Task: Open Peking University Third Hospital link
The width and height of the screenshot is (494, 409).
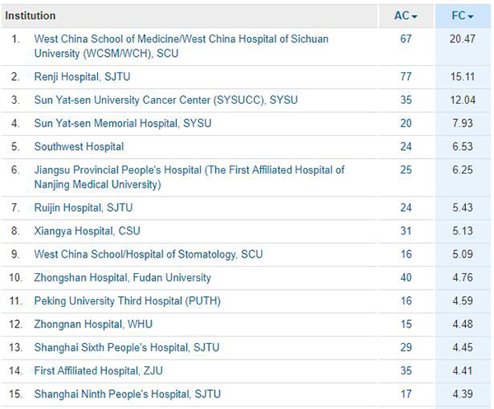Action: click(128, 301)
